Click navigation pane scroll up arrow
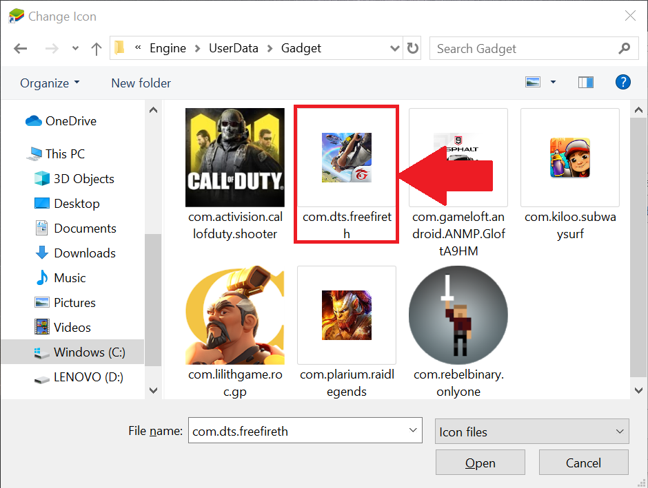The height and width of the screenshot is (488, 648). click(153, 109)
